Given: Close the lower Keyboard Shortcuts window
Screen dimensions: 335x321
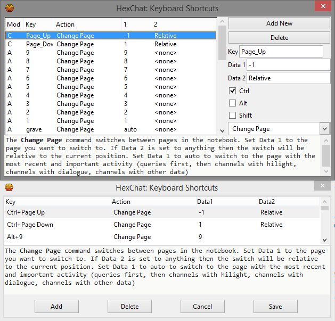Looking at the screenshot, I should point(323,185).
